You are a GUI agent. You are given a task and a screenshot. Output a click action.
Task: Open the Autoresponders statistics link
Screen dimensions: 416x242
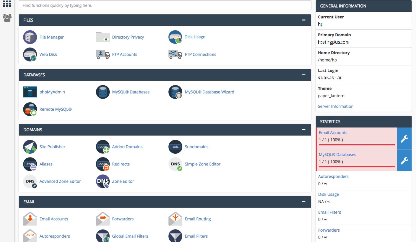coord(333,177)
